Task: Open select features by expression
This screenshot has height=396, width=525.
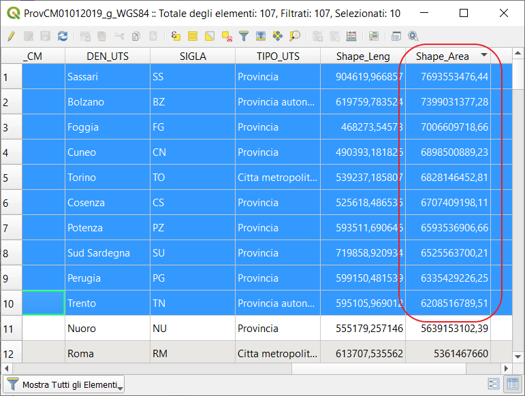Action: tap(176, 36)
